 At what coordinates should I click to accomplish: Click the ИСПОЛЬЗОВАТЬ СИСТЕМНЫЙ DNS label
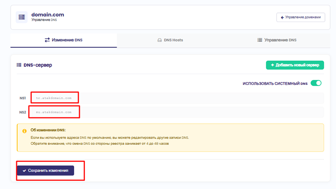tap(275, 83)
